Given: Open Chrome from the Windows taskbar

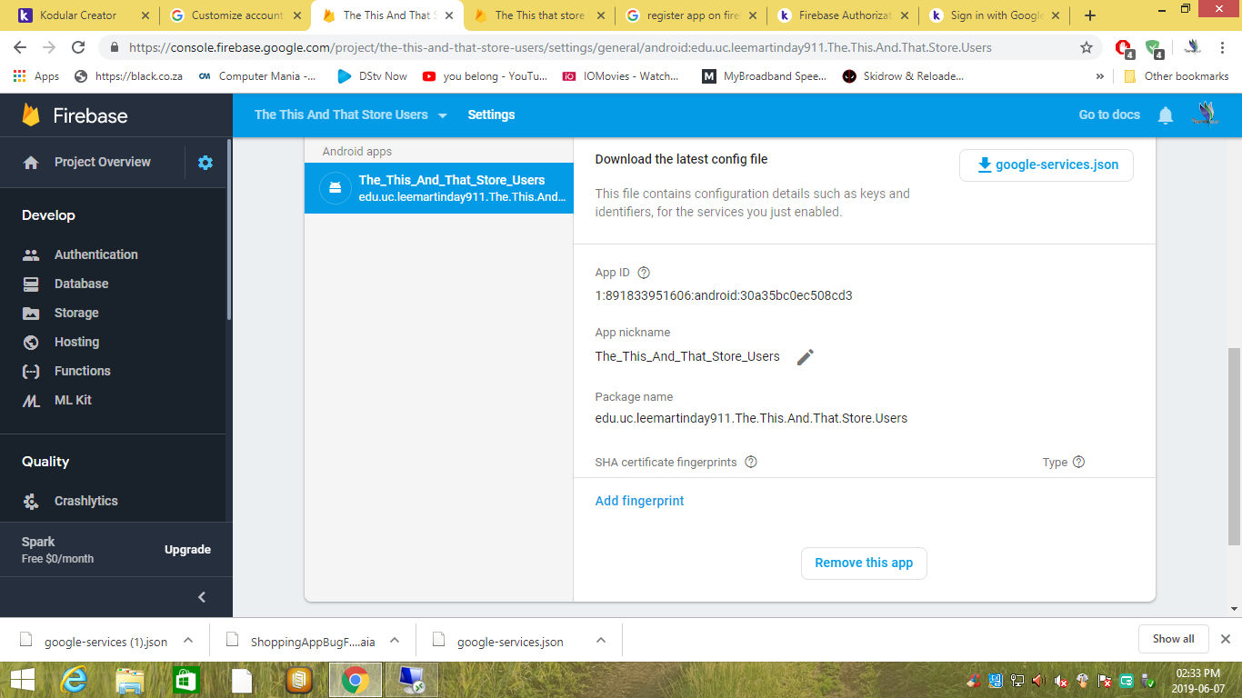Looking at the screenshot, I should pos(355,679).
